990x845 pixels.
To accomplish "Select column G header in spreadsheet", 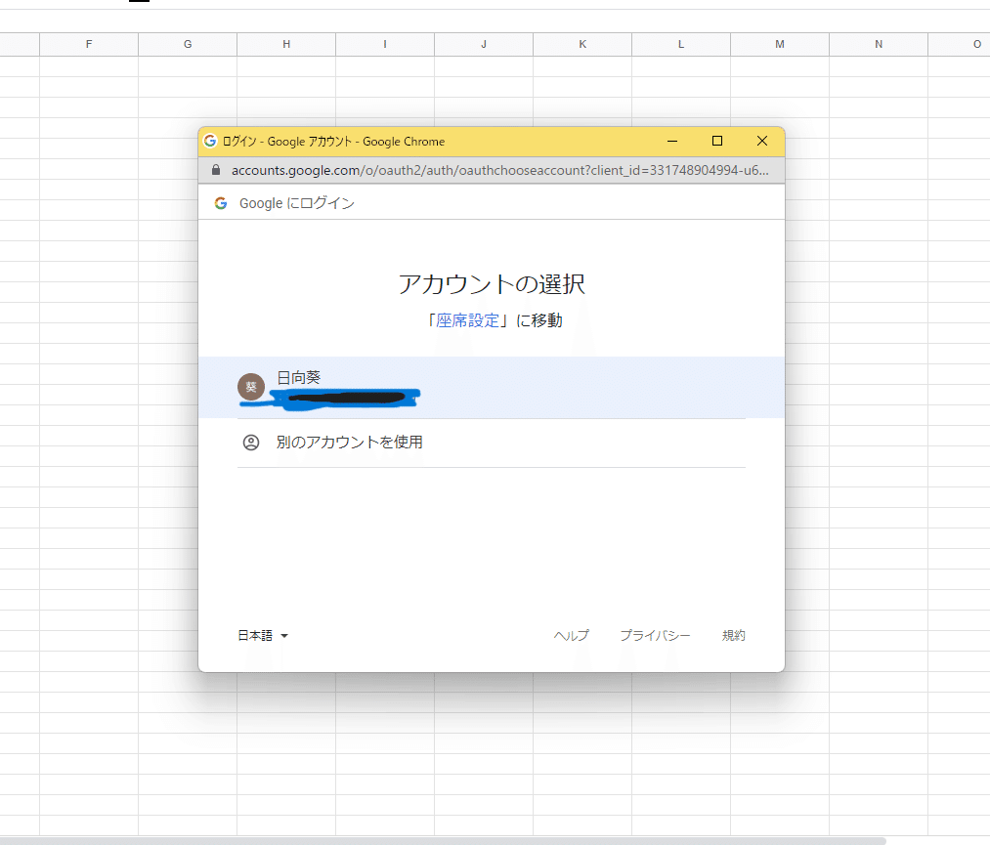I will coord(188,44).
